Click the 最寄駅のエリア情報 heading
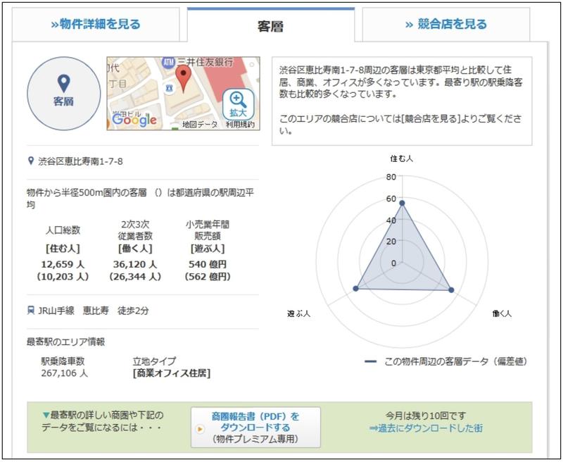 coord(65,342)
